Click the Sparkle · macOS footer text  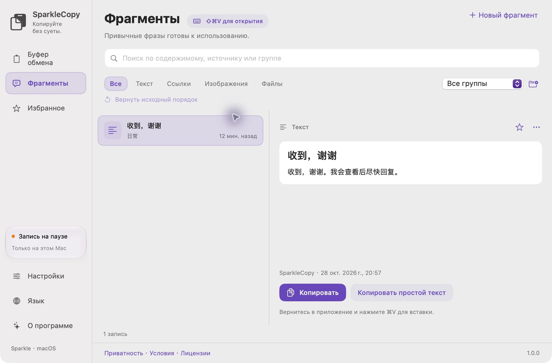point(33,348)
